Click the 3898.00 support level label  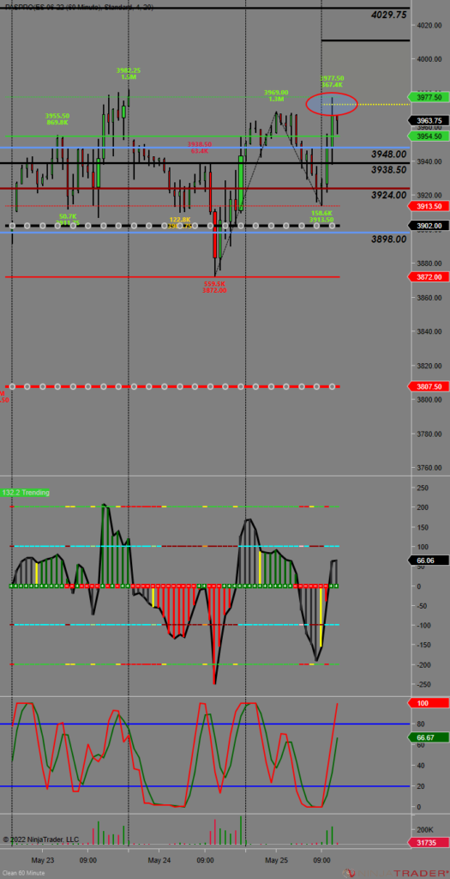click(x=388, y=239)
